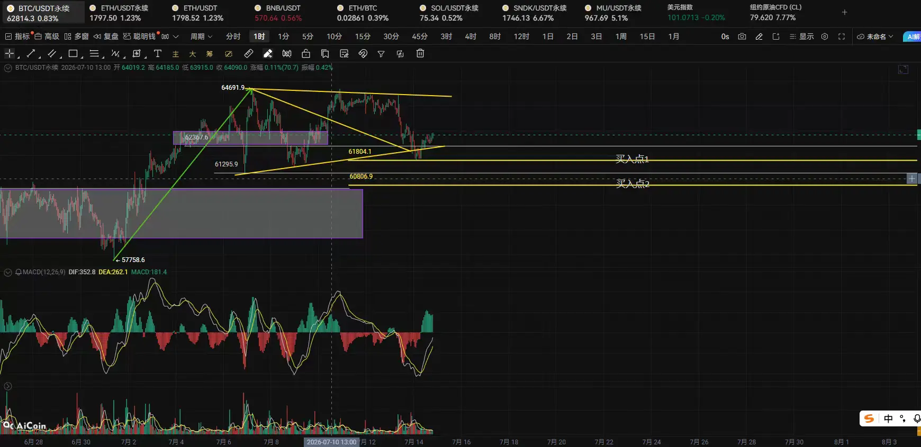The height and width of the screenshot is (447, 921).
Task: Select the rectangle shape tool
Action: pyautogui.click(x=73, y=53)
